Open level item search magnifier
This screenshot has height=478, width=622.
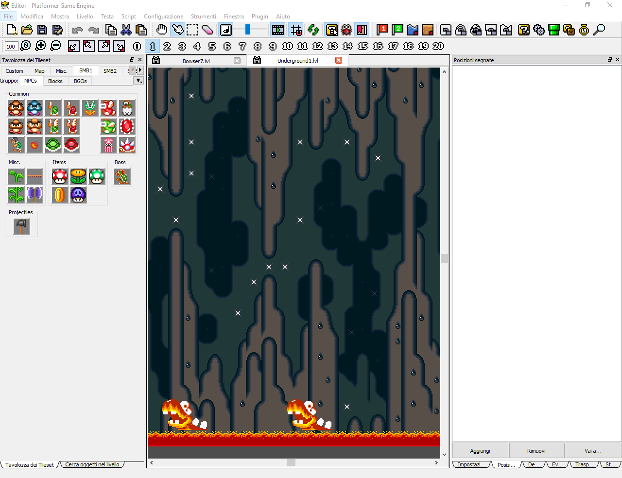pos(600,30)
